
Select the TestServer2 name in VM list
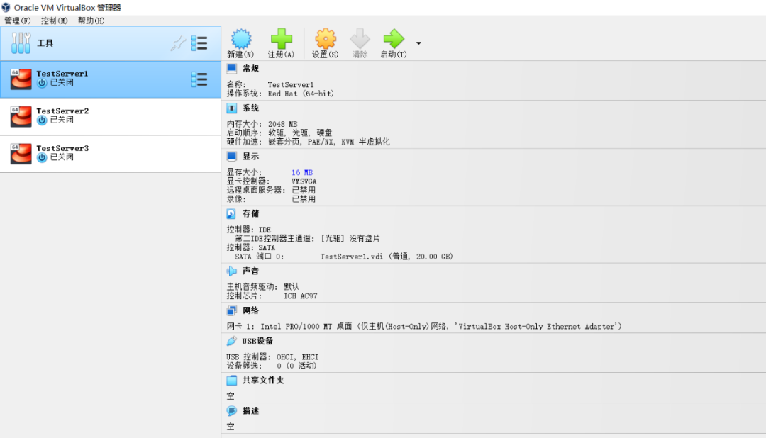click(62, 111)
